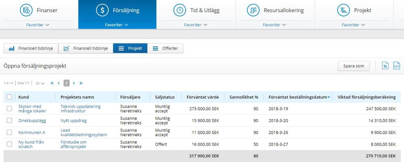Click the weighted total 279 710,00 SEK
Screen dimensions: 404x166
pyautogui.click(x=381, y=156)
